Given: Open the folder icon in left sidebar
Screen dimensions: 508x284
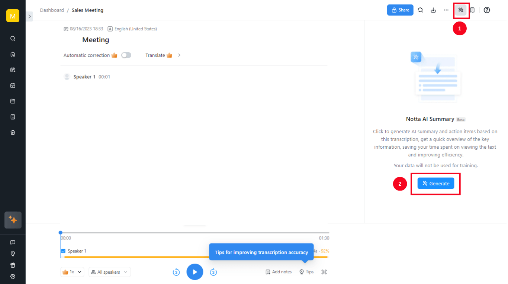Looking at the screenshot, I should point(13,101).
